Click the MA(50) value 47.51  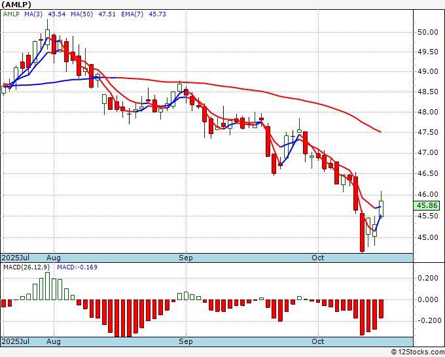coord(107,14)
